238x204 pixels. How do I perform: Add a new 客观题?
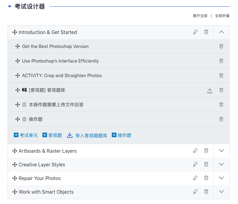[x=52, y=135]
